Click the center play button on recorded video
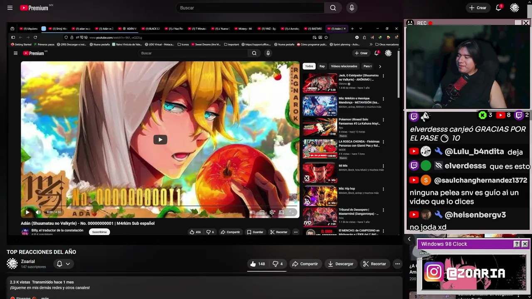532x299 pixels. coord(160,140)
